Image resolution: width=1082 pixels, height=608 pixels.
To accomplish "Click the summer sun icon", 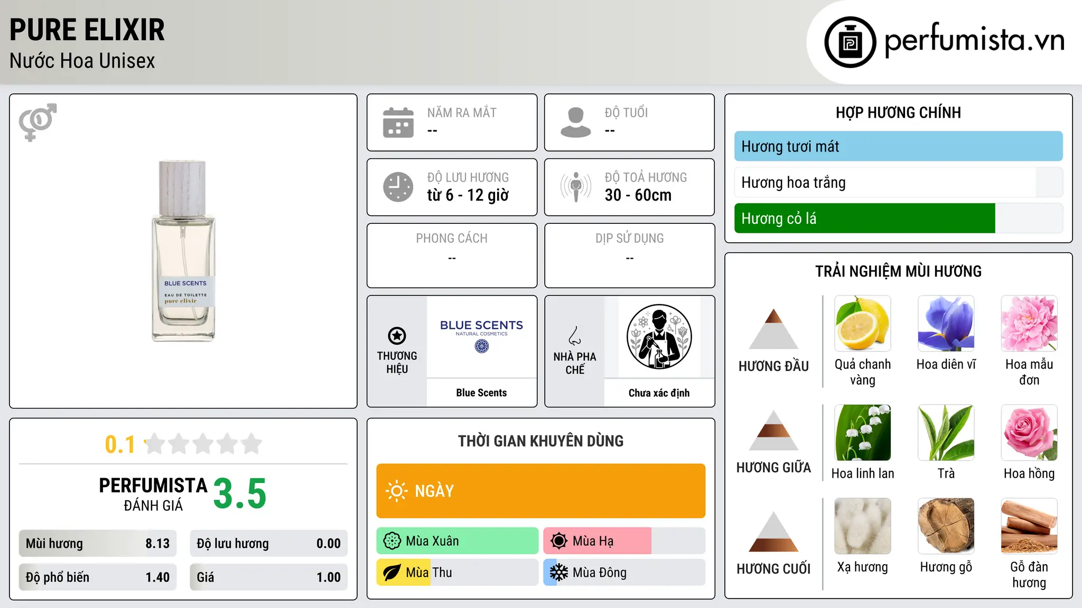I will [559, 541].
